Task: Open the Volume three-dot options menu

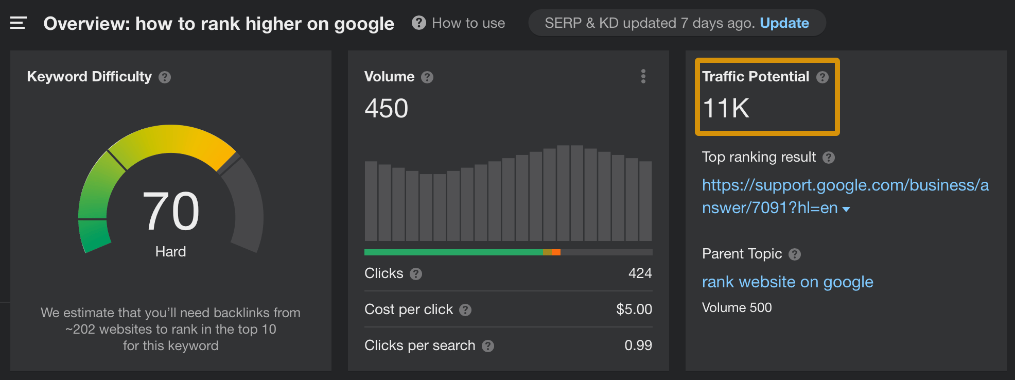Action: [643, 76]
